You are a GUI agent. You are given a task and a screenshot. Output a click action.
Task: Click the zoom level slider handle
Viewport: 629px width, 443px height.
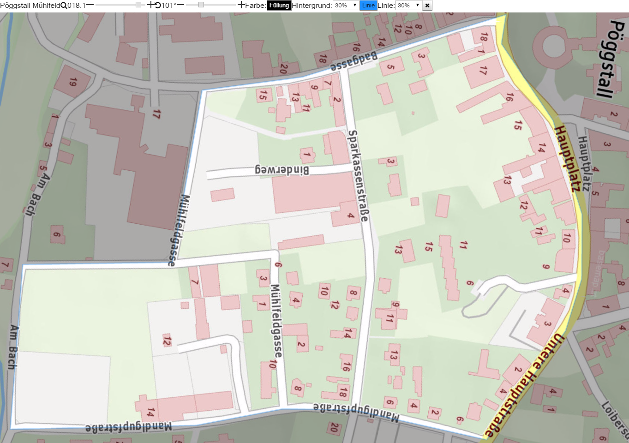pyautogui.click(x=138, y=5)
